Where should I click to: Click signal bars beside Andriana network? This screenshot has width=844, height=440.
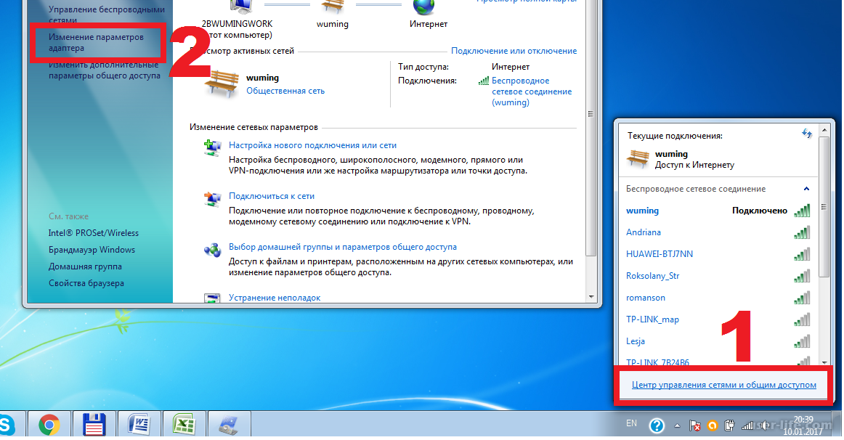coord(802,232)
